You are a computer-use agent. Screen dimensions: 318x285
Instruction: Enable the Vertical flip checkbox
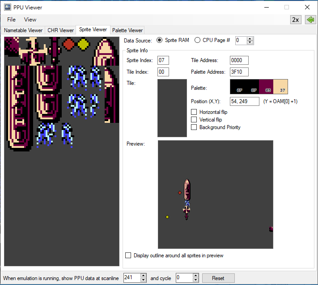pyautogui.click(x=194, y=120)
